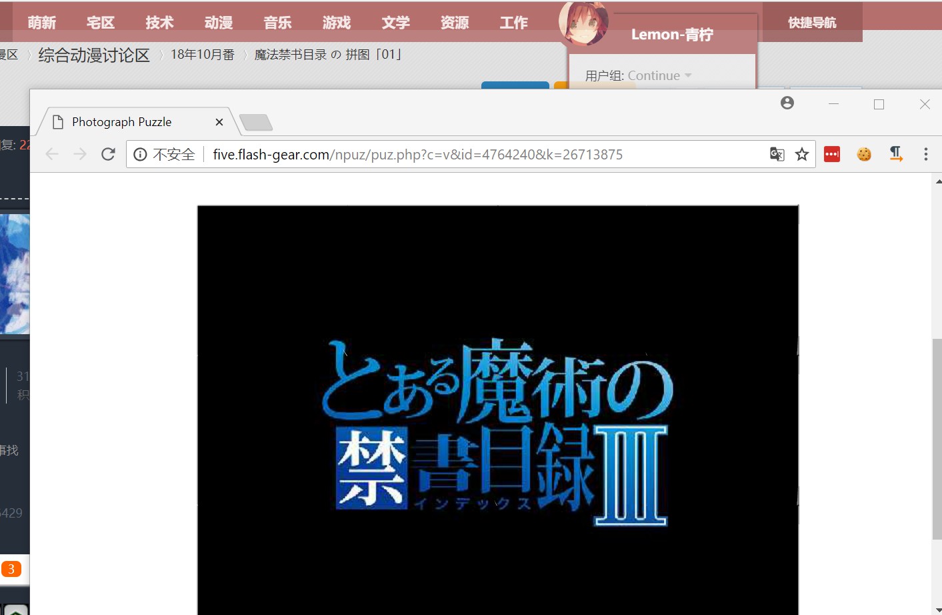Open the Chrome three-dot menu
Screen dimensions: 942x615
pos(925,155)
